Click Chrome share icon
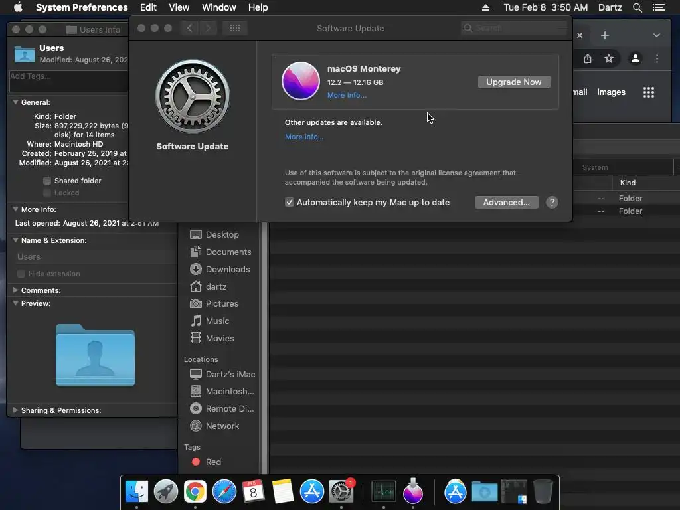Viewport: 680px width, 510px height. pos(588,58)
